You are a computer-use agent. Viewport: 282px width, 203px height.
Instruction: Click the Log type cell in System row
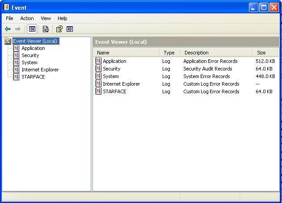(166, 76)
